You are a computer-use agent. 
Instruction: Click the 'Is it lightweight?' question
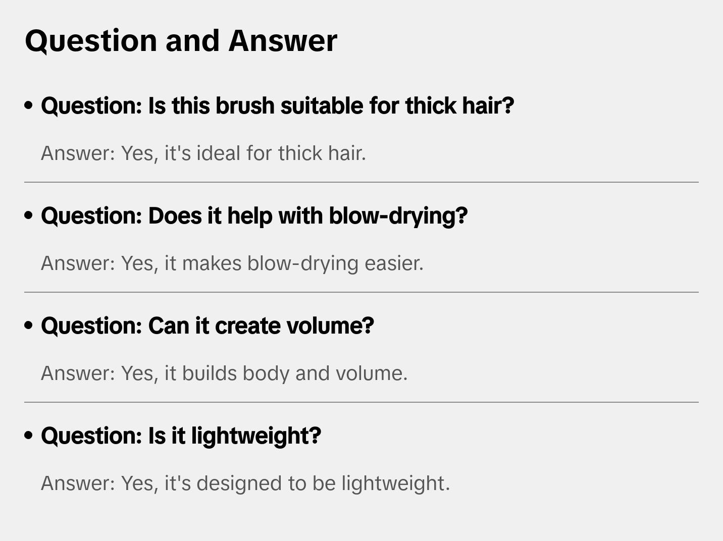(x=181, y=436)
